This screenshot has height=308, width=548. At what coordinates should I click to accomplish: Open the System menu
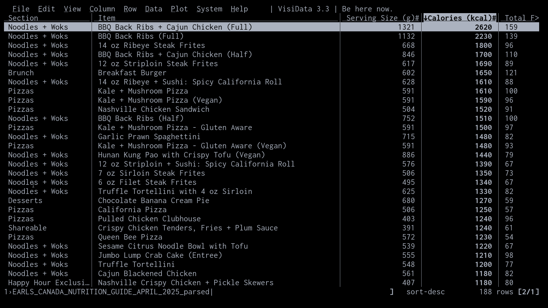(209, 9)
